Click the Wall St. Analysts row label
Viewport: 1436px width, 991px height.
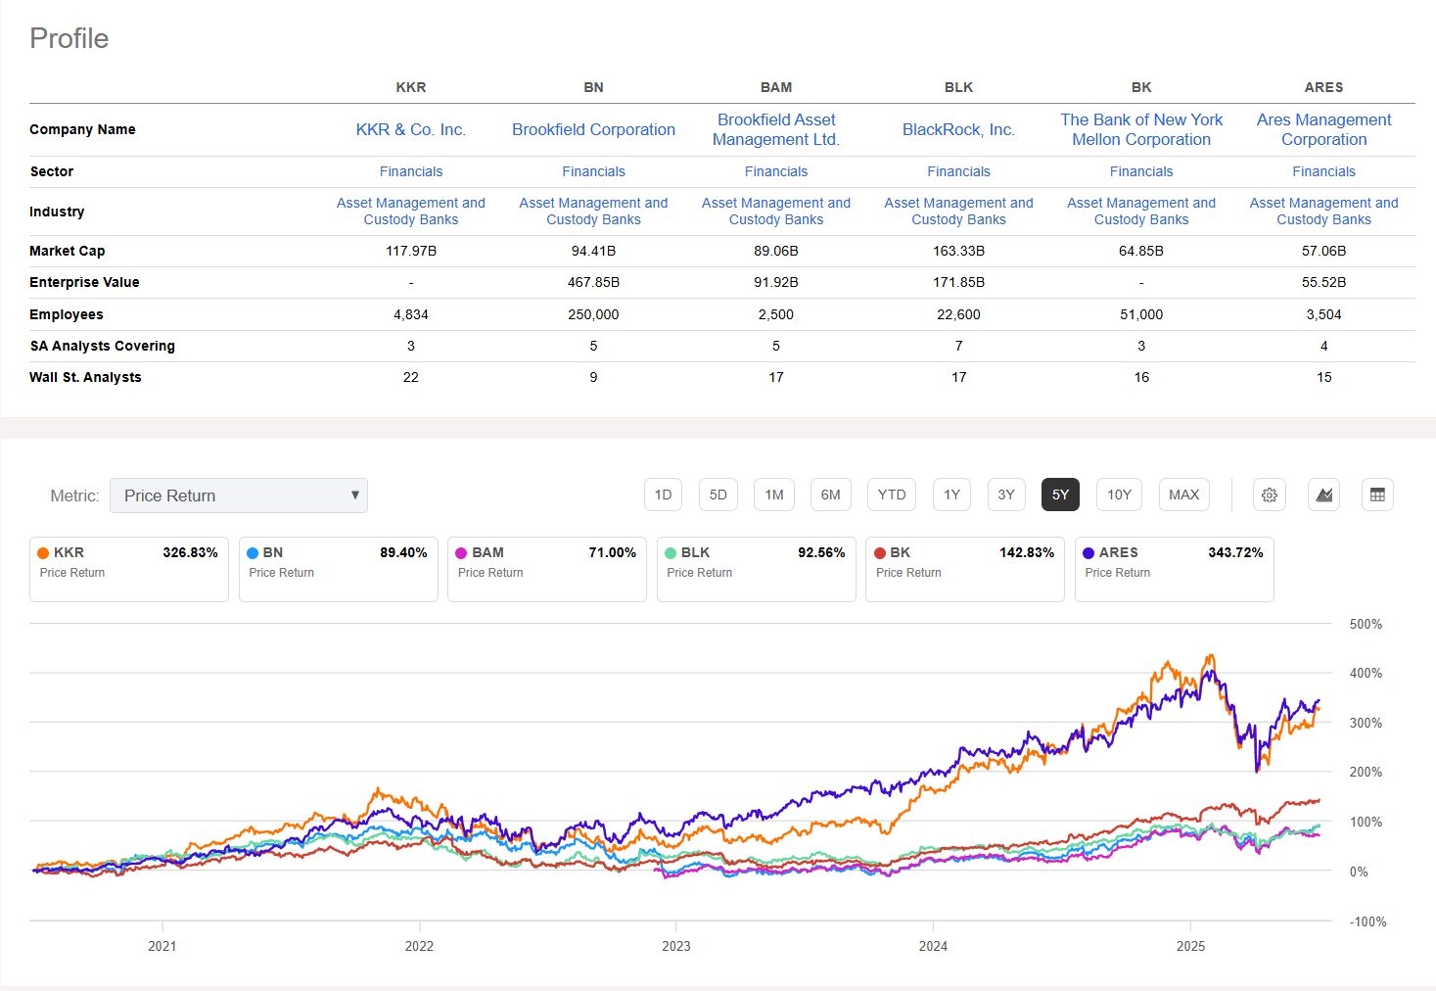(85, 377)
